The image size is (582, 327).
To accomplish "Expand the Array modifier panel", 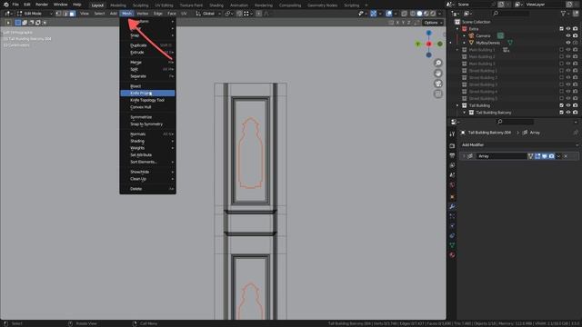I will pyautogui.click(x=464, y=156).
